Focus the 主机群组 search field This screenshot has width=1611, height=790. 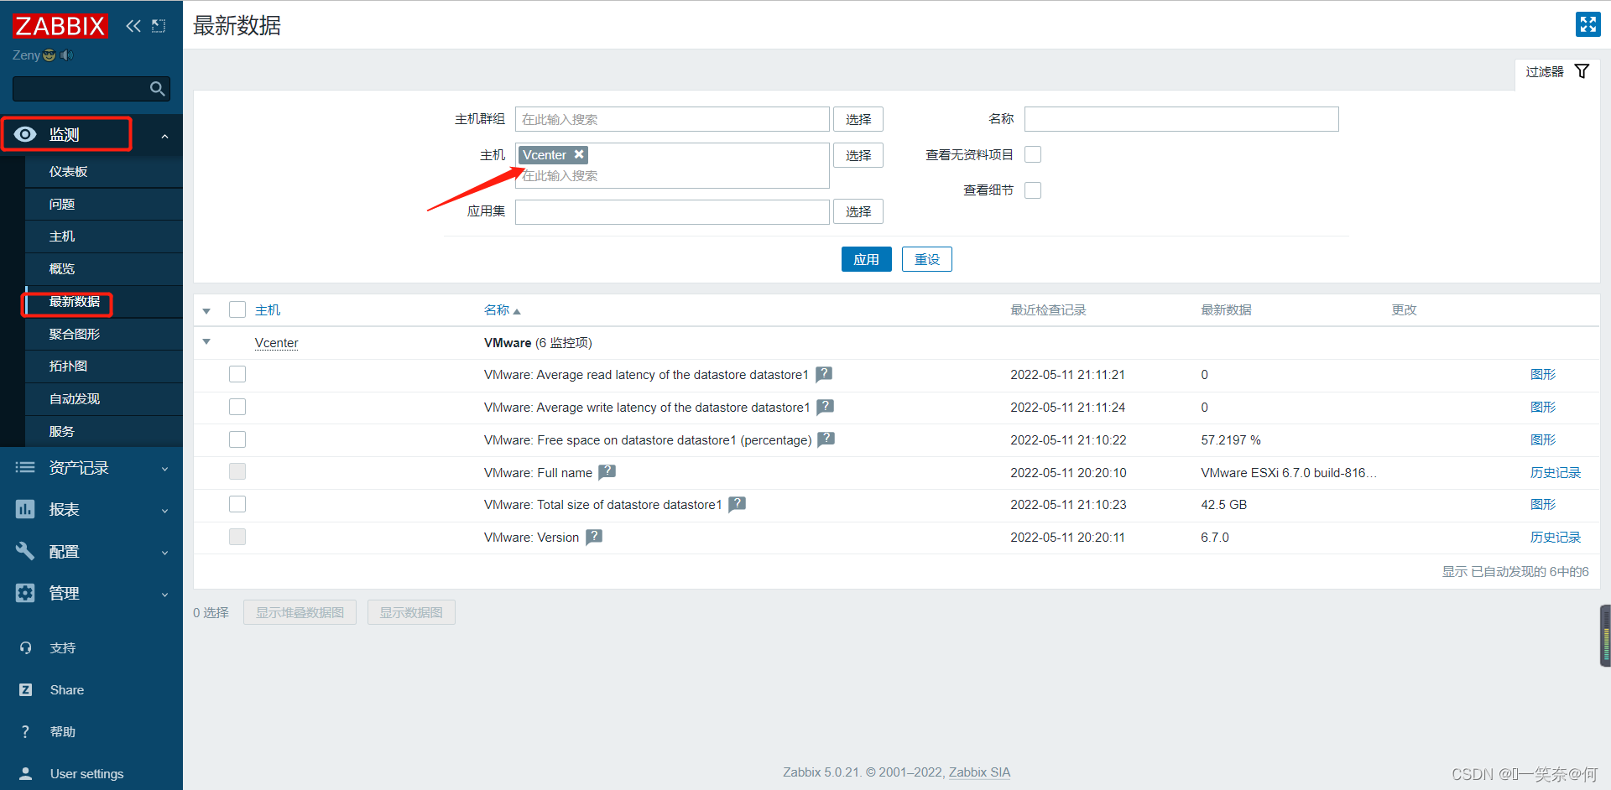tap(672, 119)
